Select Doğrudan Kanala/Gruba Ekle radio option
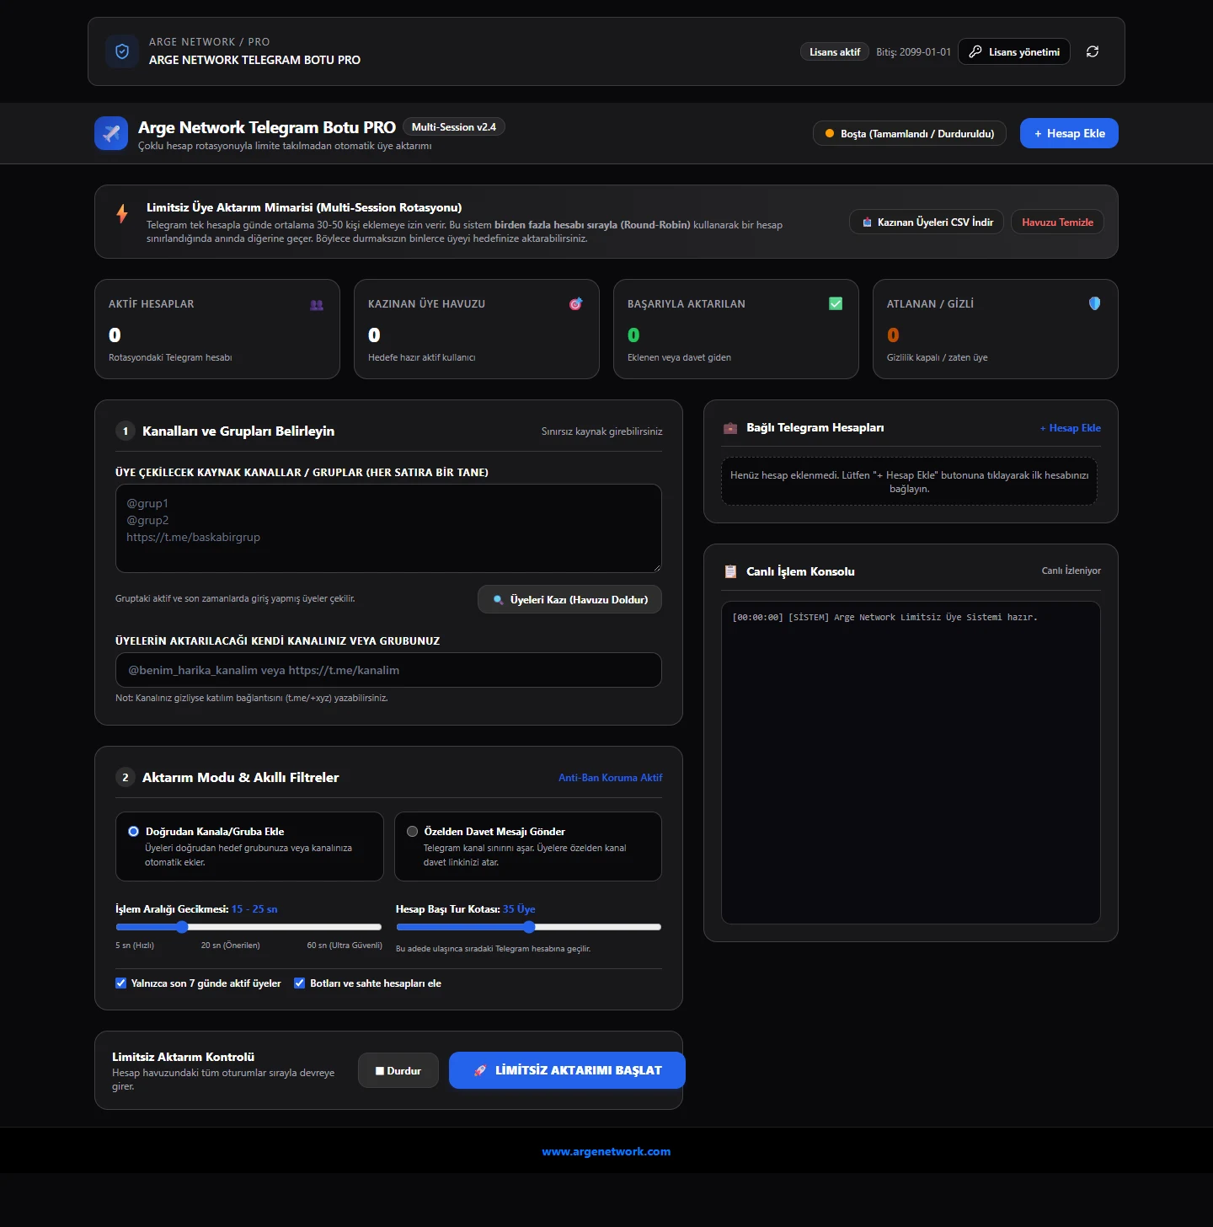 coord(133,831)
